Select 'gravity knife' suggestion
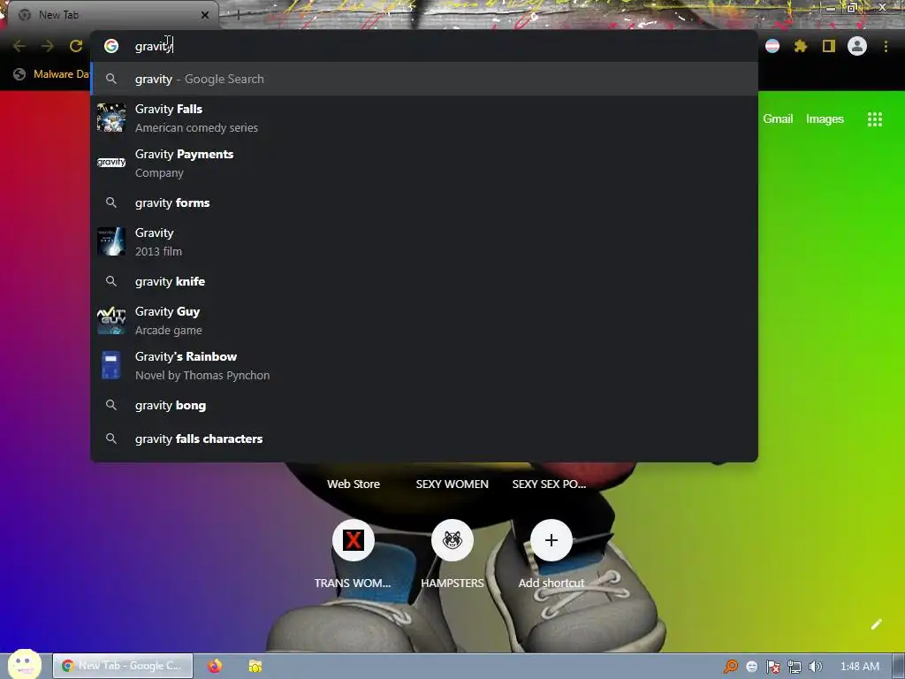The width and height of the screenshot is (905, 679). point(423,281)
